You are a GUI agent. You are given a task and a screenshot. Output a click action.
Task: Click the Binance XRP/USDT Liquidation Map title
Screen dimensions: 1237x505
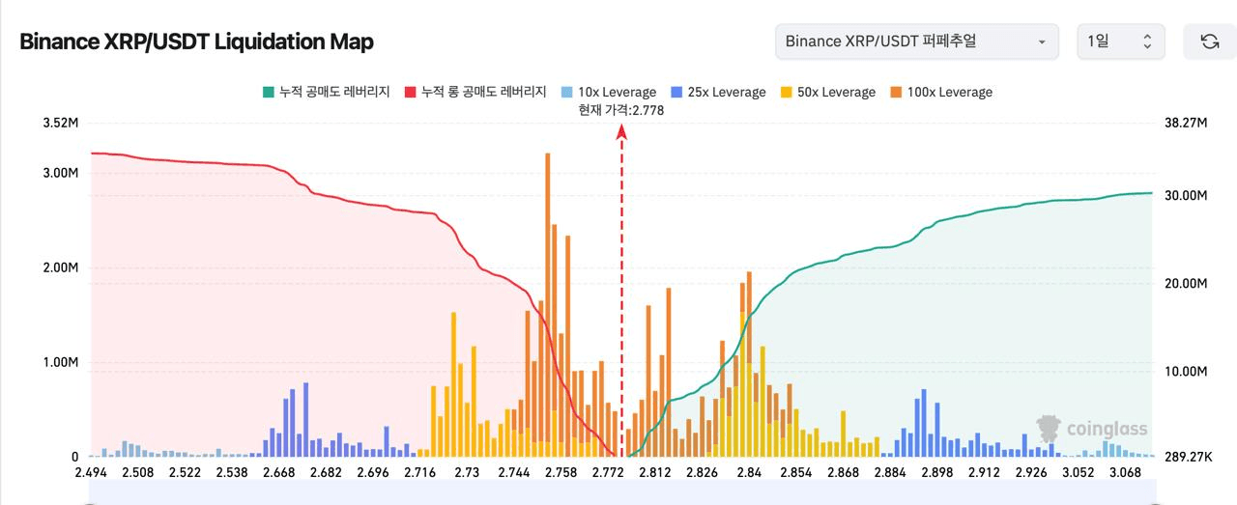[x=196, y=42]
